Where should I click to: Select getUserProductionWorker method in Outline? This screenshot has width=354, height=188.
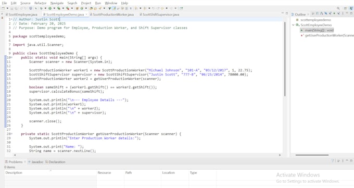pos(327,35)
